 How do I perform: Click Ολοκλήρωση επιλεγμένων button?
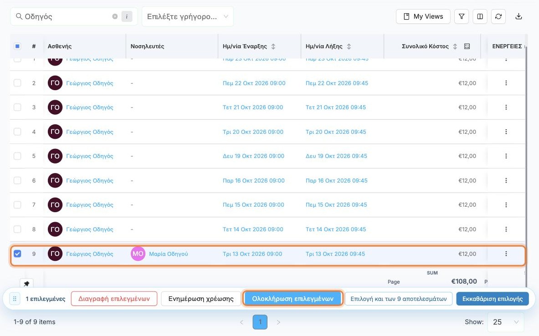tap(293, 299)
